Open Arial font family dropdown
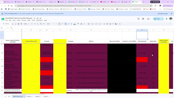 click(50, 24)
